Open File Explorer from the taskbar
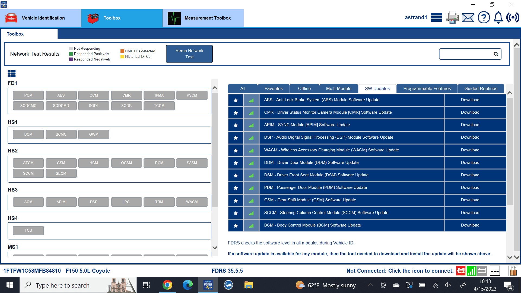The image size is (521, 293). (249, 285)
